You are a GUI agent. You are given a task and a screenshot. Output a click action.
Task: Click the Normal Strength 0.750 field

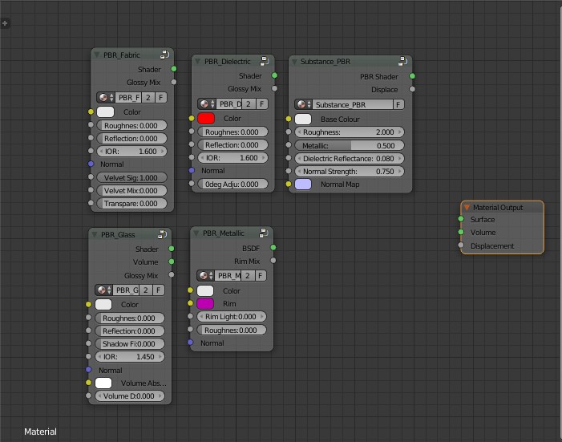click(x=350, y=172)
